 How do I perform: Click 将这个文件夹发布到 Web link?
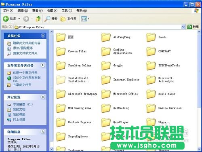pos(27,79)
